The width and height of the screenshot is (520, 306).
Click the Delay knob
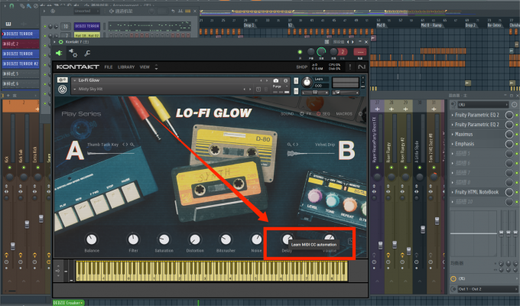click(287, 239)
